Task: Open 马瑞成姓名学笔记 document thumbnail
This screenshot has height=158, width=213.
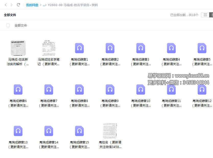Action: [49, 47]
